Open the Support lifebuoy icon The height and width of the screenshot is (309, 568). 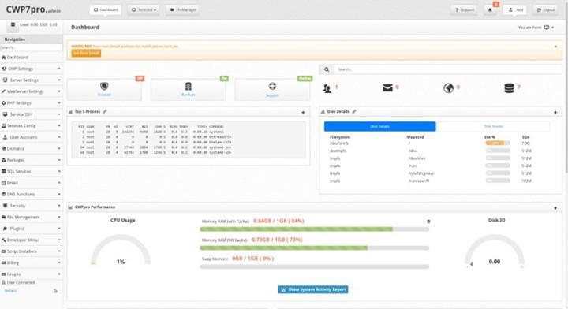tap(272, 86)
